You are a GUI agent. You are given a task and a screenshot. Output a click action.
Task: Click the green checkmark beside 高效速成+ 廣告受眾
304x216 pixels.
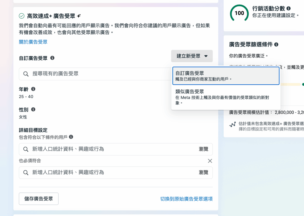coord(22,16)
